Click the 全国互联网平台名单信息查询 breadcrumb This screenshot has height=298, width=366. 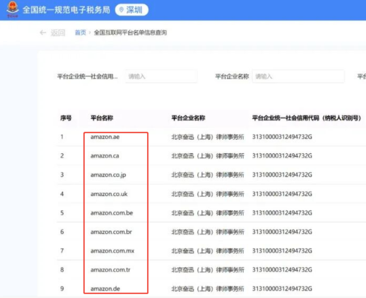[130, 32]
